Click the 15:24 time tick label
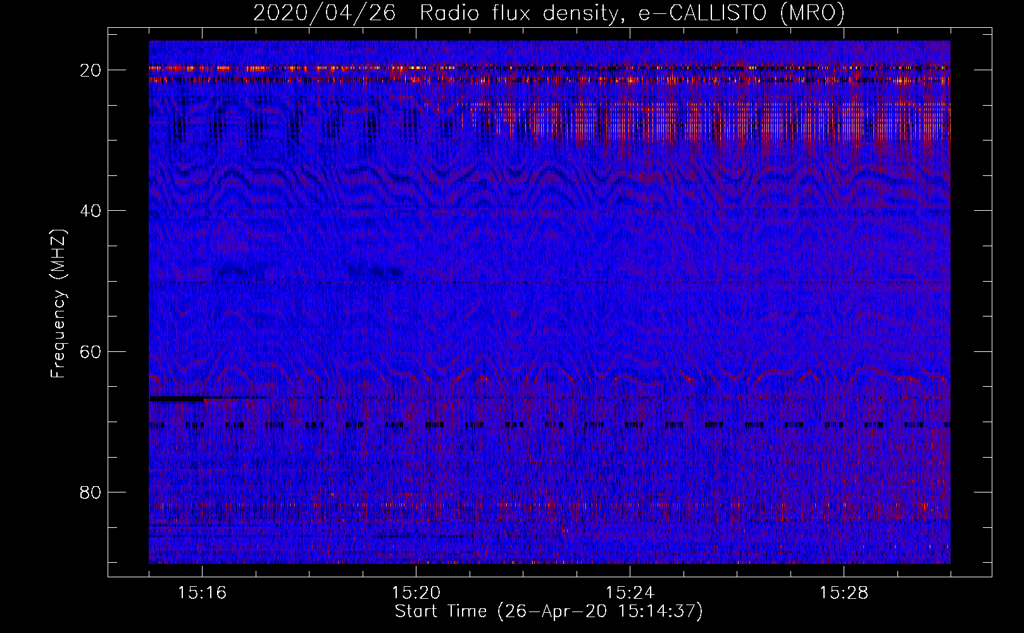The width and height of the screenshot is (1024, 633). pos(630,593)
